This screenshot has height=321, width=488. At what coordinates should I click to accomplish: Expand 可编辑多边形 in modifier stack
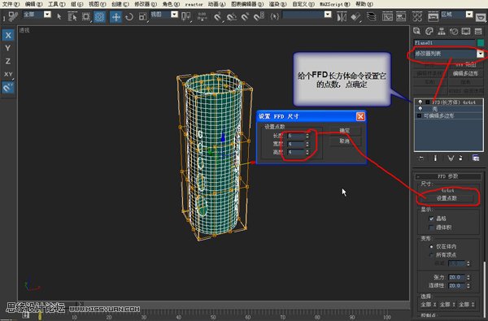click(419, 115)
